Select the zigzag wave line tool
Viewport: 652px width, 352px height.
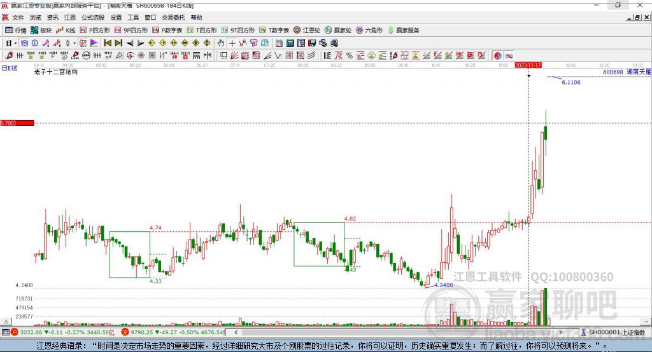coord(278,56)
